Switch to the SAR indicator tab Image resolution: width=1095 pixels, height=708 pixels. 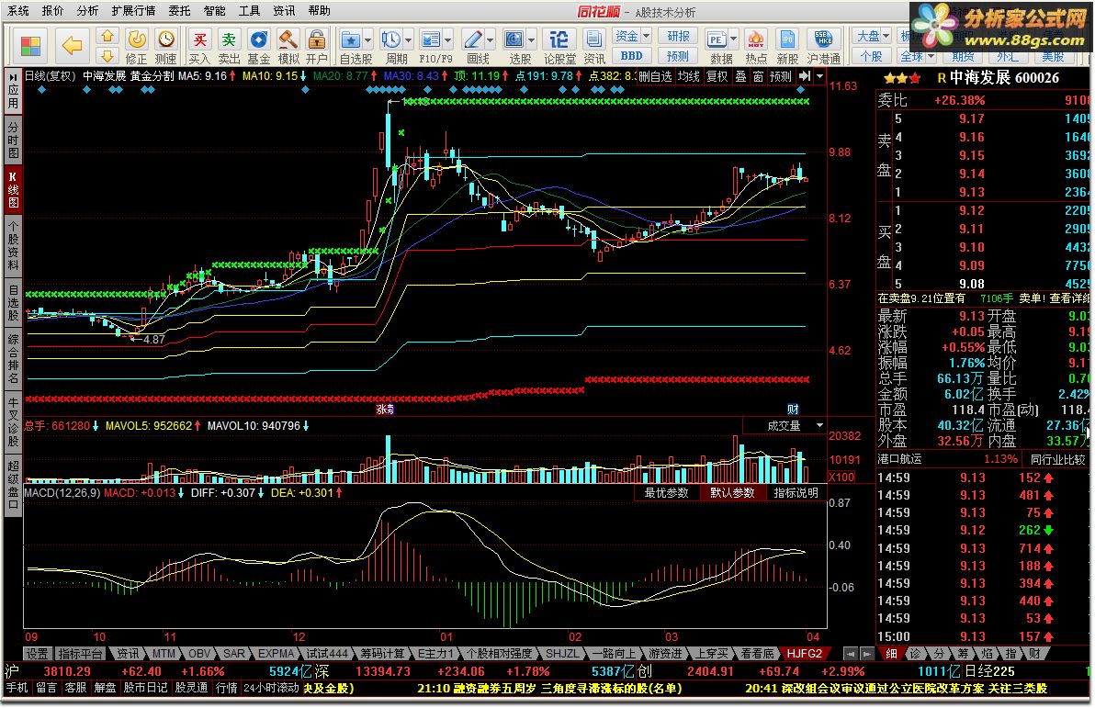pos(234,654)
